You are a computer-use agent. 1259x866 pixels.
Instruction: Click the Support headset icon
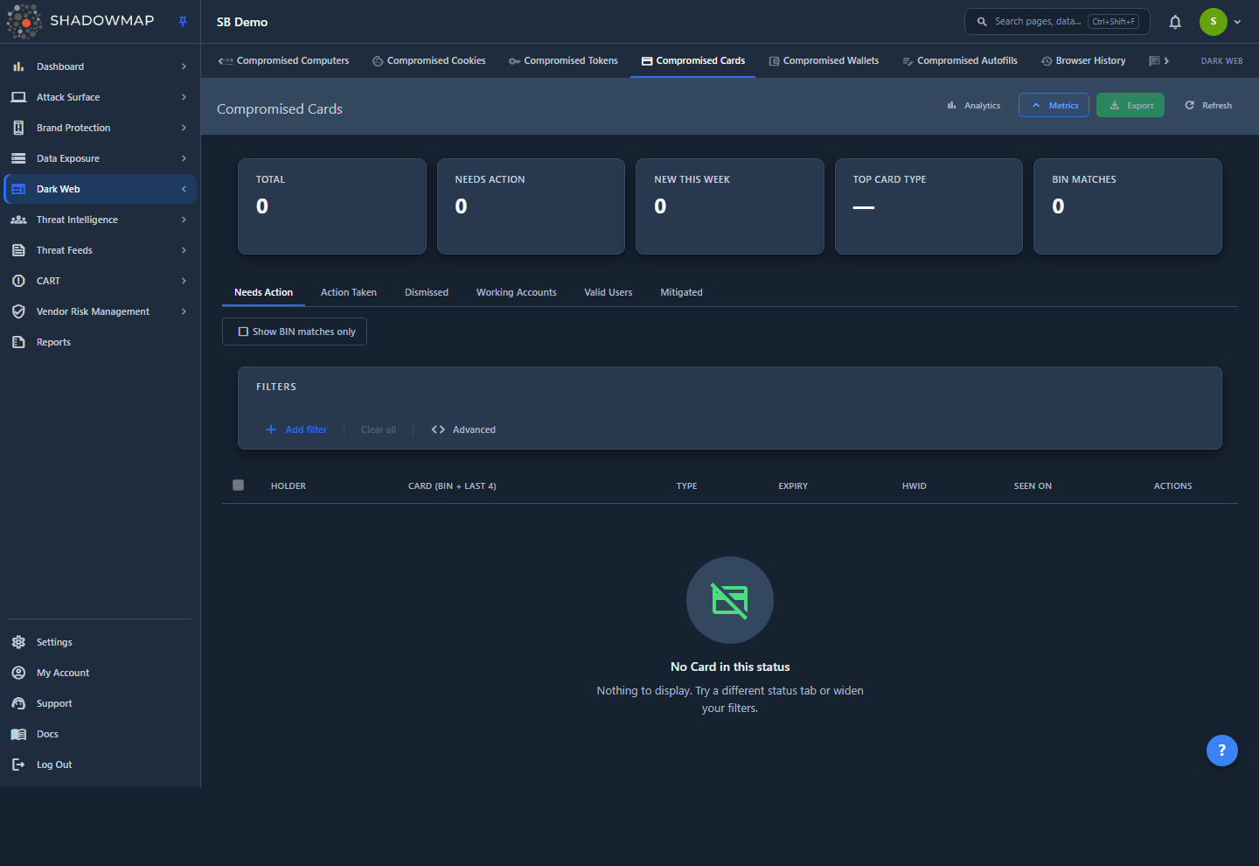click(x=18, y=703)
